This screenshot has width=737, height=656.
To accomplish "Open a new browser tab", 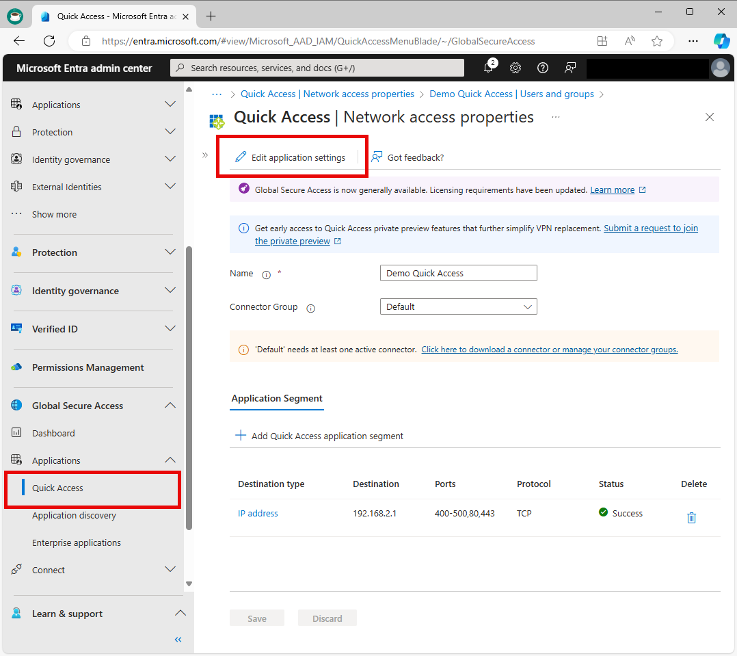I will [x=211, y=16].
